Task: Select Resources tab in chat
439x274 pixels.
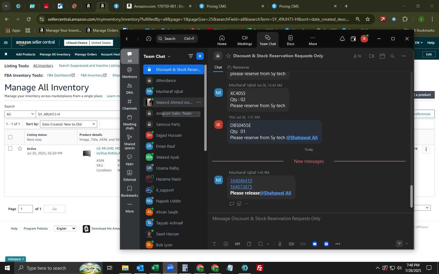Action: coord(238,67)
